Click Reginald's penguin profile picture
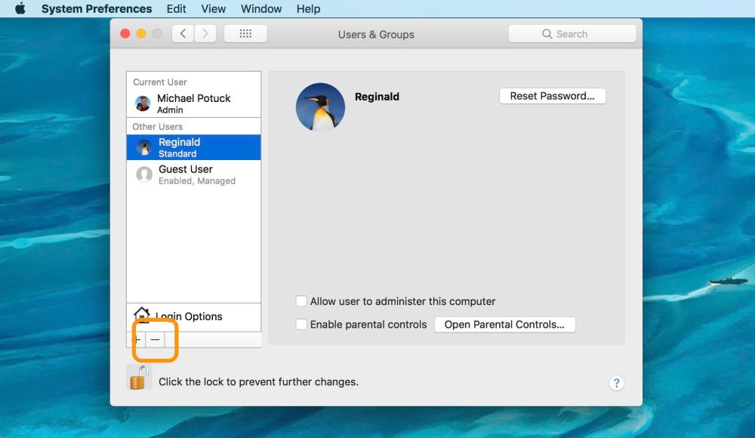The height and width of the screenshot is (438, 755). coord(320,107)
